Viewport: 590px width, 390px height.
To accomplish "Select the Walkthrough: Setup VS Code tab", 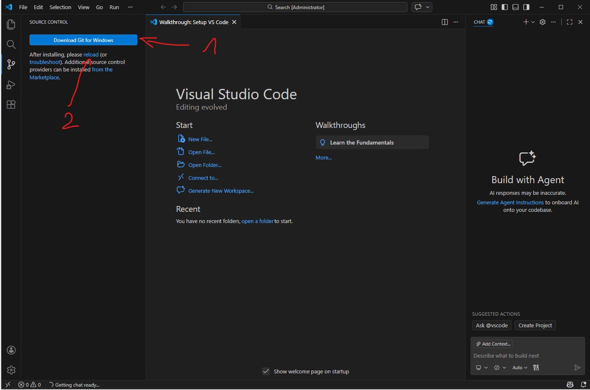I will point(193,22).
